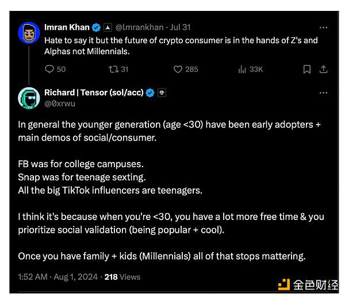345x297 pixels.
Task: Like the tweet with 285 likes
Action: [178, 69]
